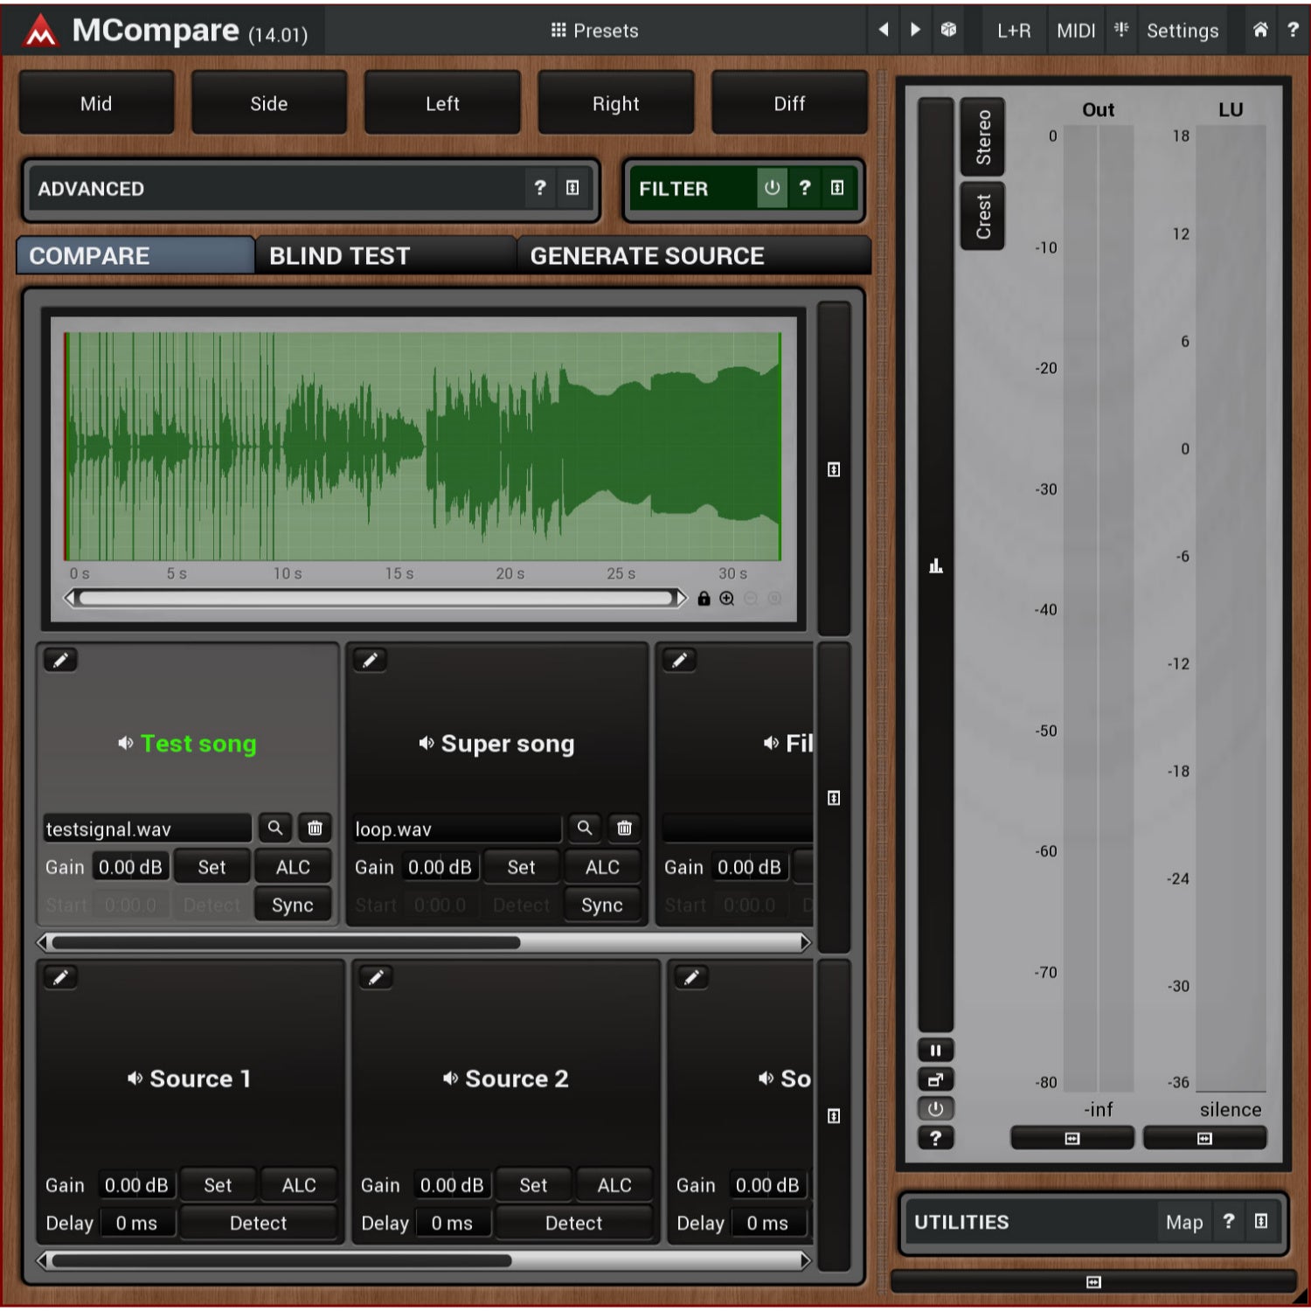The image size is (1311, 1311).
Task: Pause the meters with the pause icon
Action: click(x=935, y=1051)
